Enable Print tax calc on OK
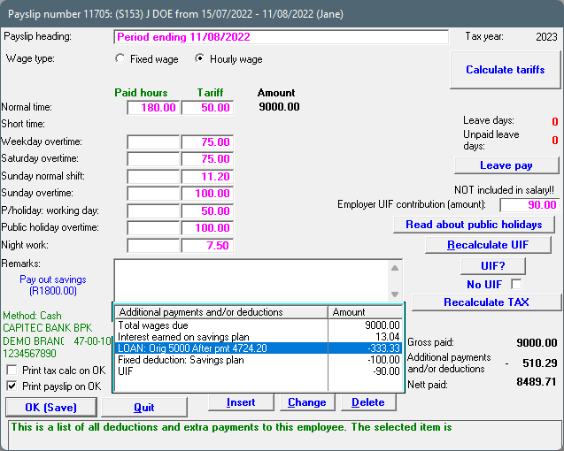 coord(12,371)
